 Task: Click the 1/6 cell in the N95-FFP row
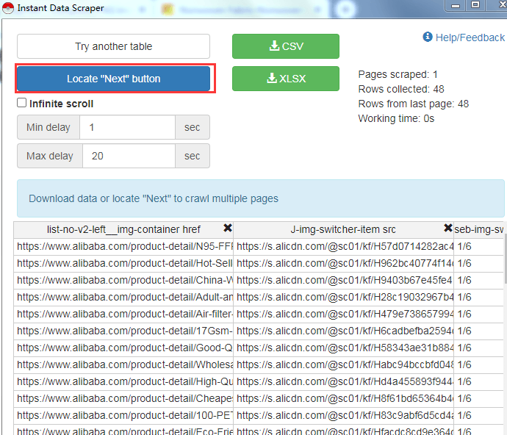point(479,246)
